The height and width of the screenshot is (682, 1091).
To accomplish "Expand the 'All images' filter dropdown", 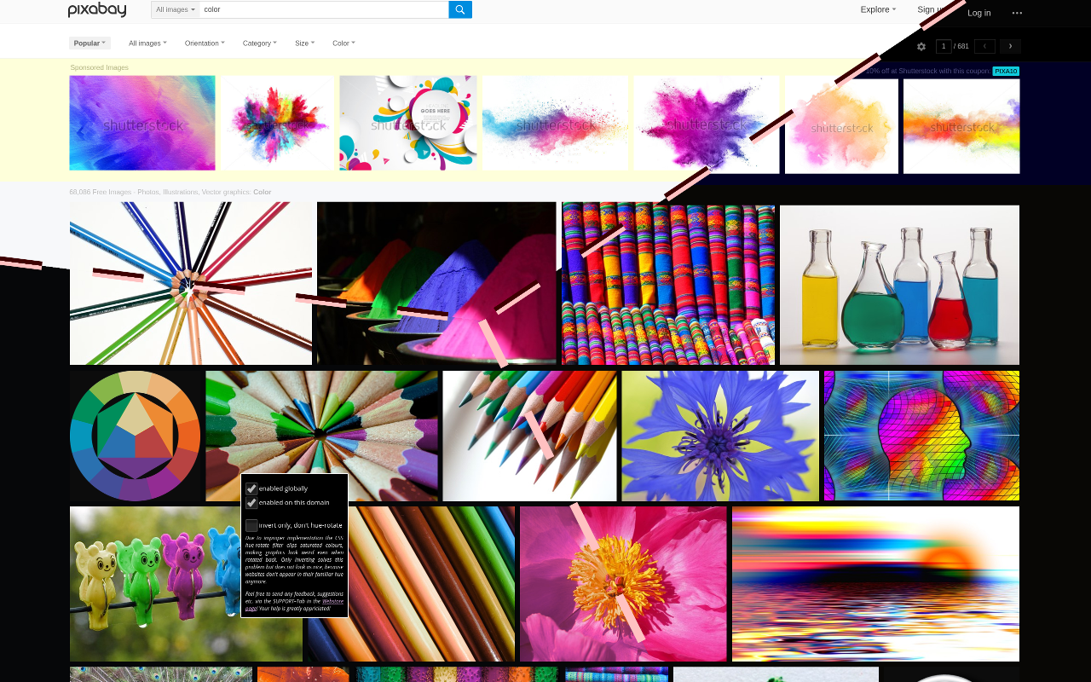I will [x=147, y=43].
